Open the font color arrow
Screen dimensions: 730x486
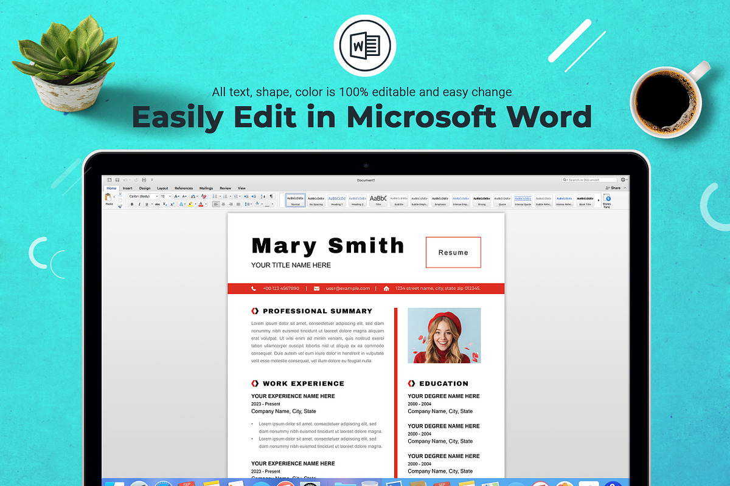click(206, 204)
